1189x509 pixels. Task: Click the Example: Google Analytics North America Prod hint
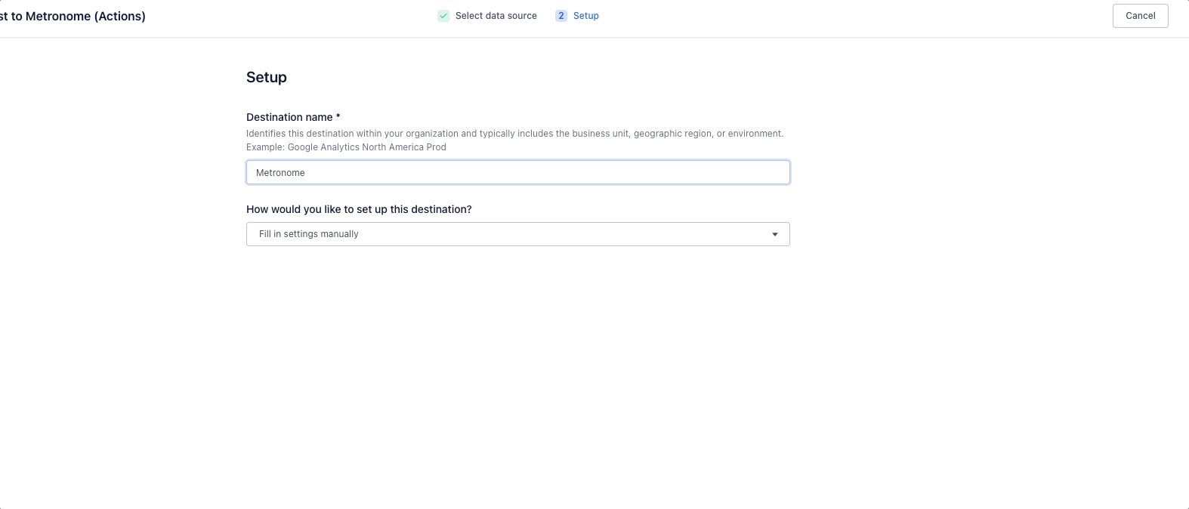click(x=346, y=147)
